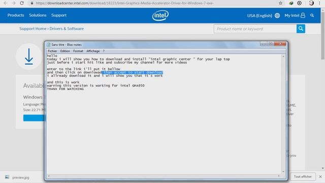Click the Notepad icon in title bar
Screen dimensions: 325x183
coord(49,45)
